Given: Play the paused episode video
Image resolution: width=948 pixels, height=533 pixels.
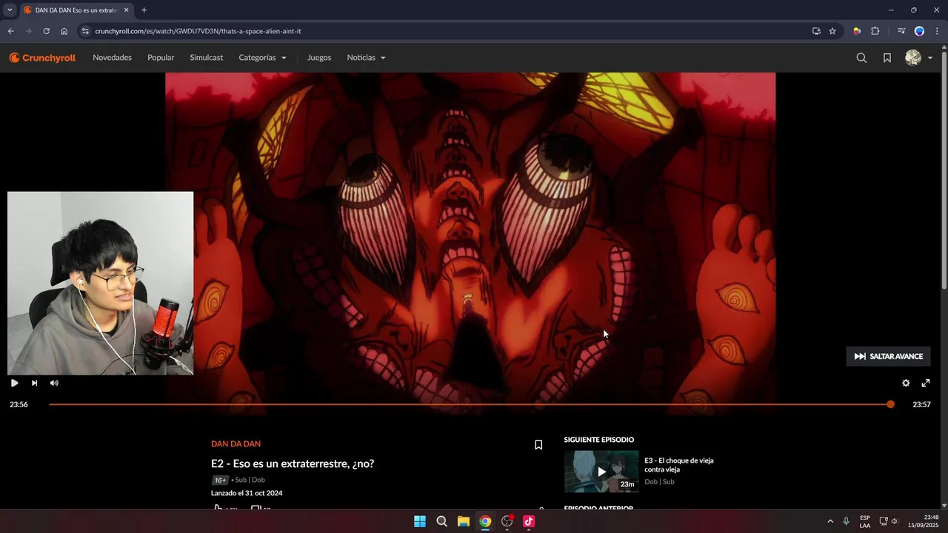Looking at the screenshot, I should pyautogui.click(x=14, y=383).
